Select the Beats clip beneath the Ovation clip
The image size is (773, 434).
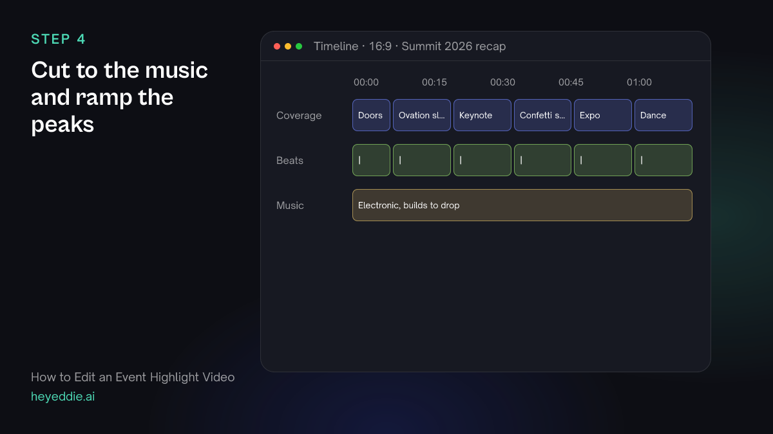422,160
